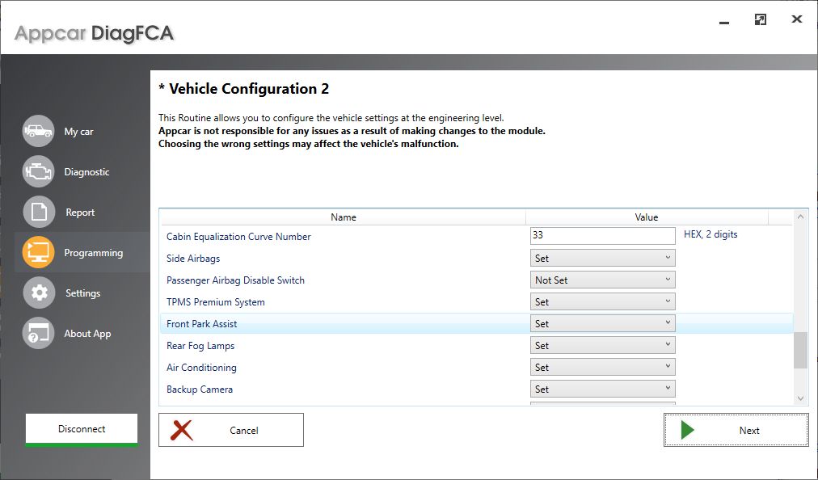Open the Air Conditioning value dropdown

coord(602,368)
